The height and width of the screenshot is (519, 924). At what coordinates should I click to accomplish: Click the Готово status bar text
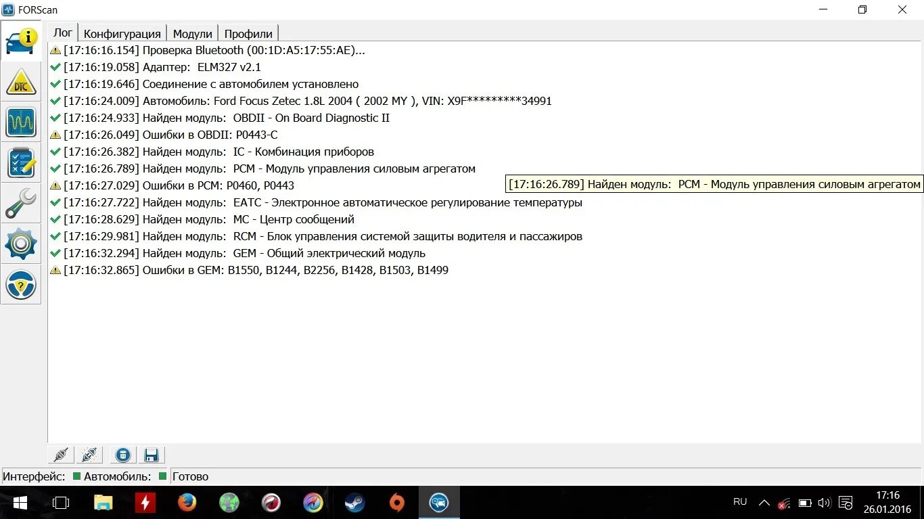point(191,476)
